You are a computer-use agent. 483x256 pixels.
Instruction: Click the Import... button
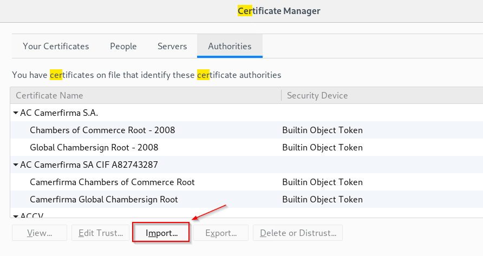point(161,233)
